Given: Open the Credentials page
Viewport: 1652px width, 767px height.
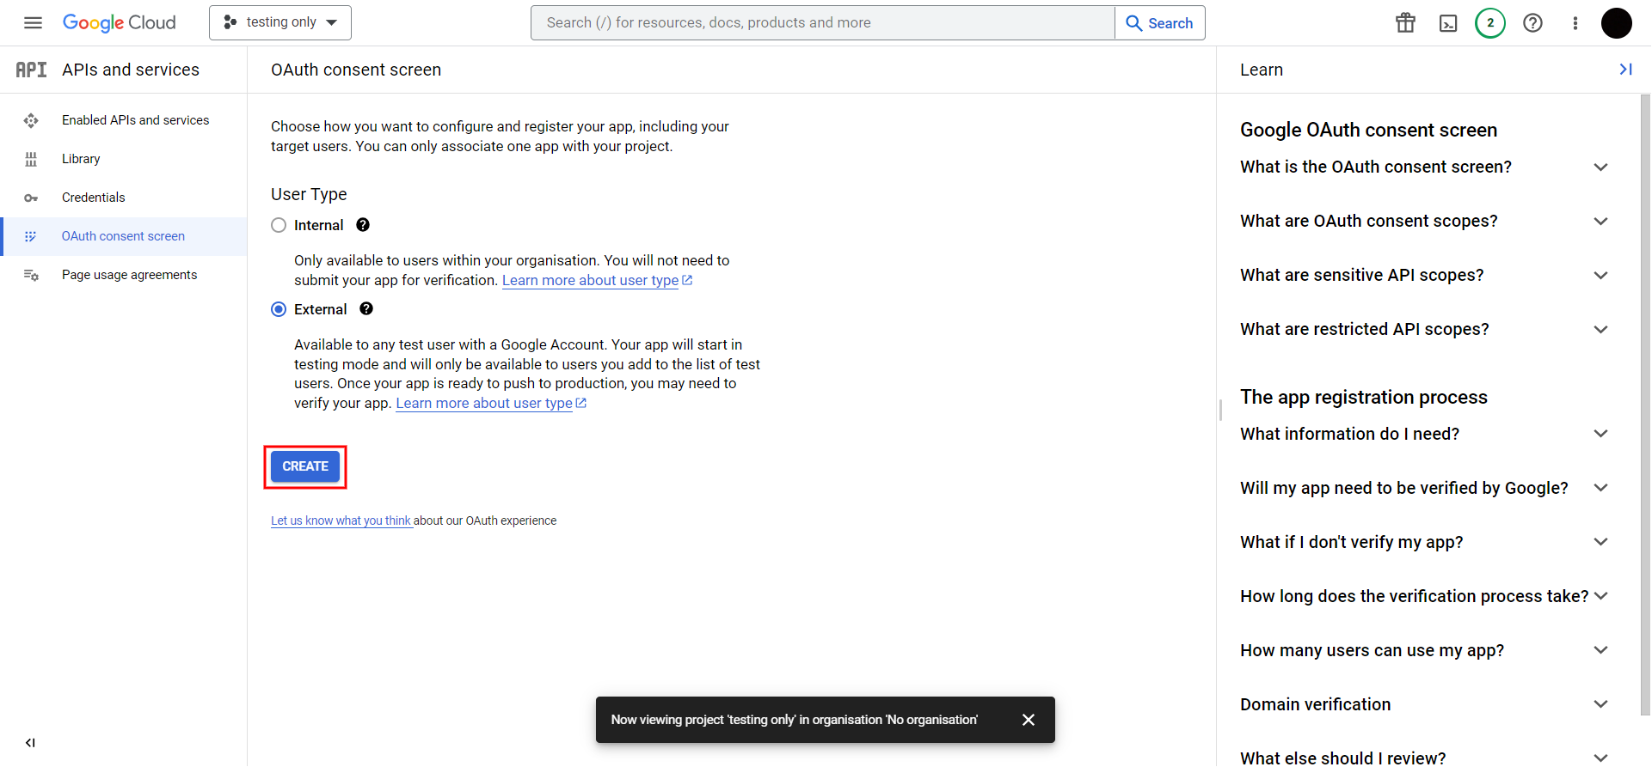Looking at the screenshot, I should [x=124, y=198].
